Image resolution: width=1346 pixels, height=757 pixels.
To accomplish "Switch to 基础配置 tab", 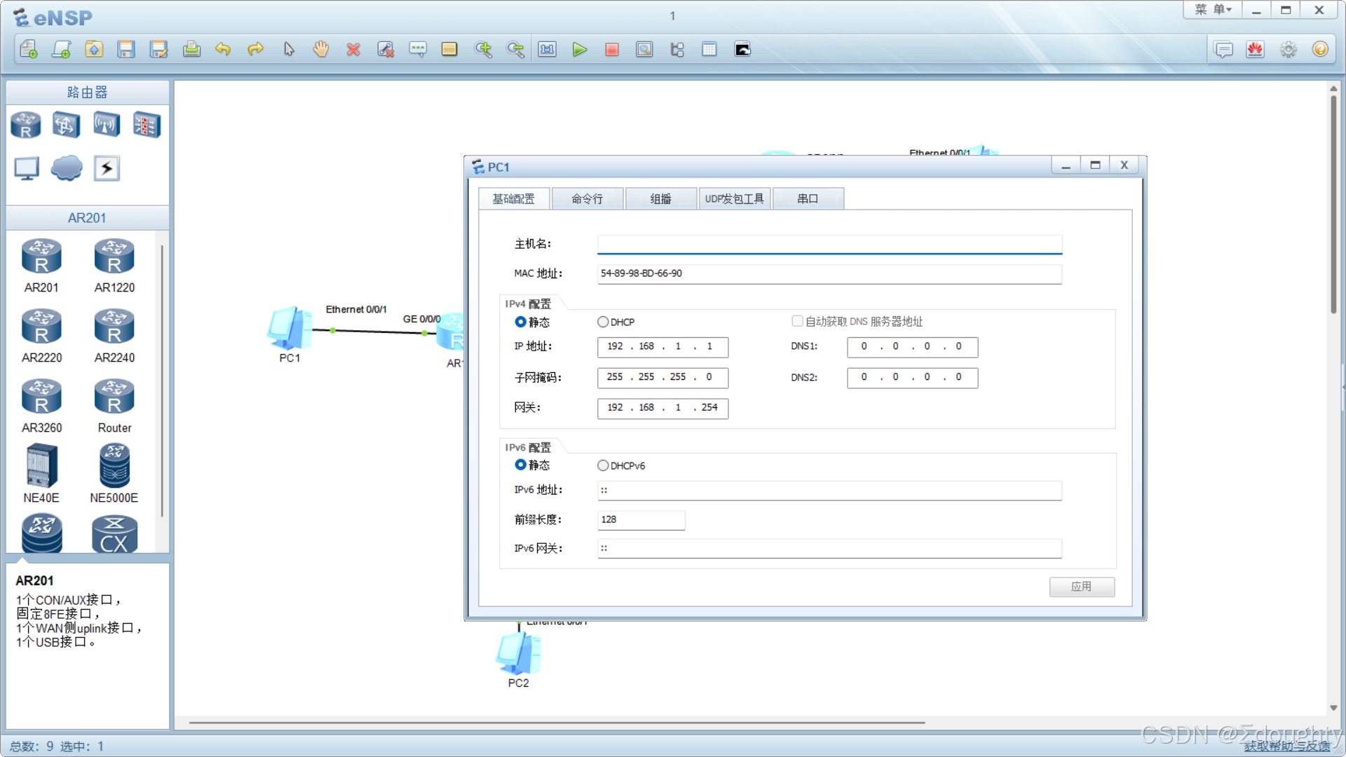I will tap(513, 199).
